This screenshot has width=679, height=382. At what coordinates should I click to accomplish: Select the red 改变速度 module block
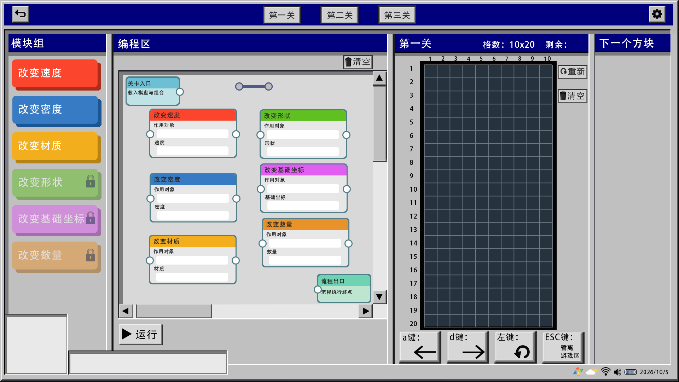[x=55, y=73]
